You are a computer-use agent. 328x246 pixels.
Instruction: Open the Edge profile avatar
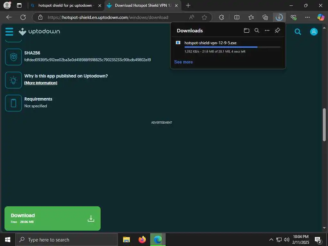(7, 5)
